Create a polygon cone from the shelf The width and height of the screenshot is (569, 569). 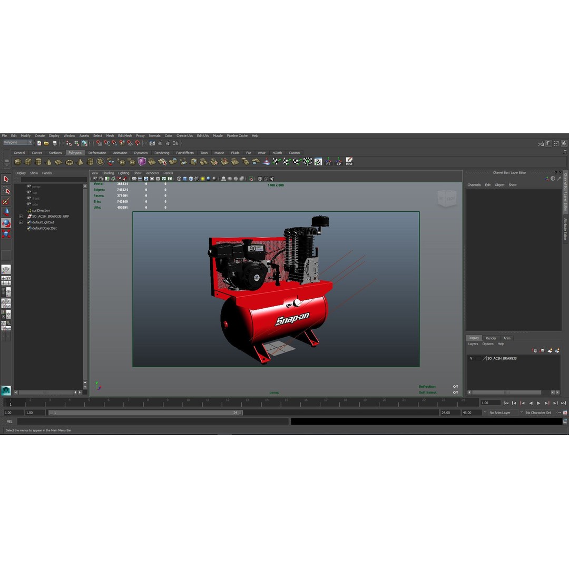(48, 162)
